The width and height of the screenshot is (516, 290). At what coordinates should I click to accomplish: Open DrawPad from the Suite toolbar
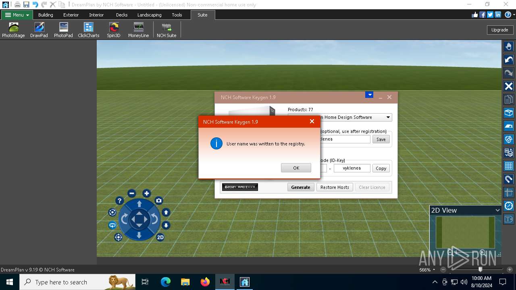click(x=39, y=30)
